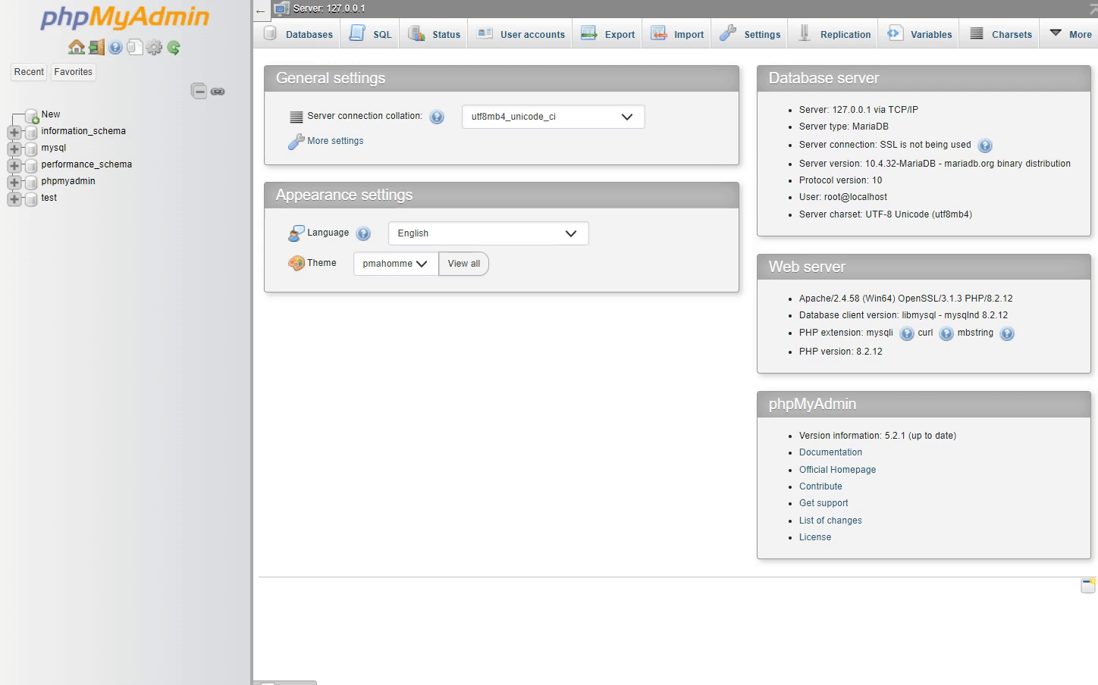Select the information_schema tree label
The width and height of the screenshot is (1098, 685).
[83, 131]
